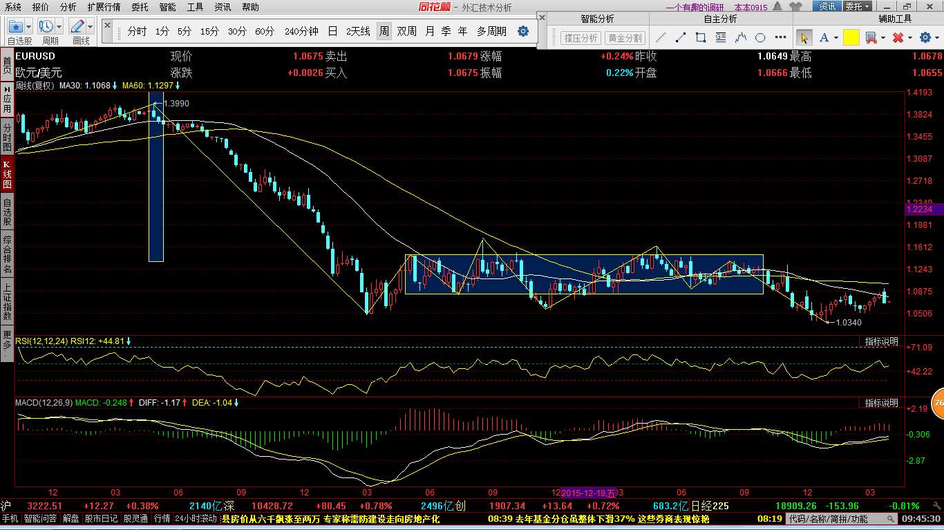Switch chart period to 年 yearly

click(x=462, y=31)
